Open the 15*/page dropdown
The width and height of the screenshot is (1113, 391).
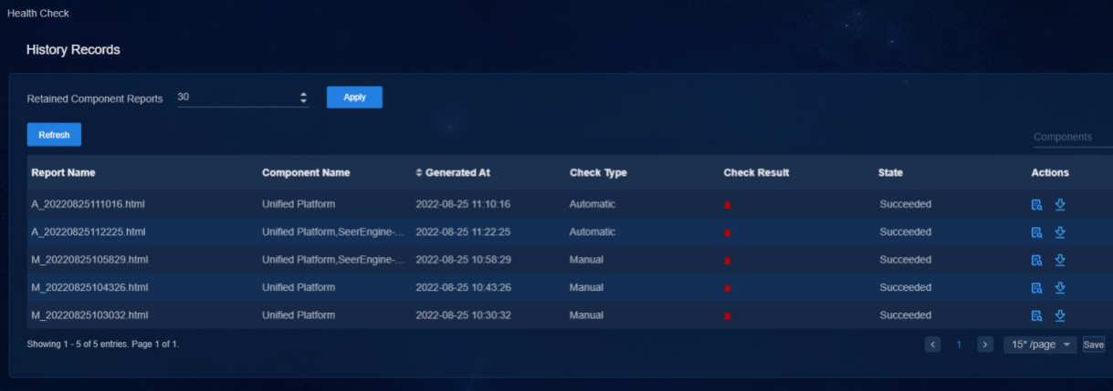[x=1040, y=345]
